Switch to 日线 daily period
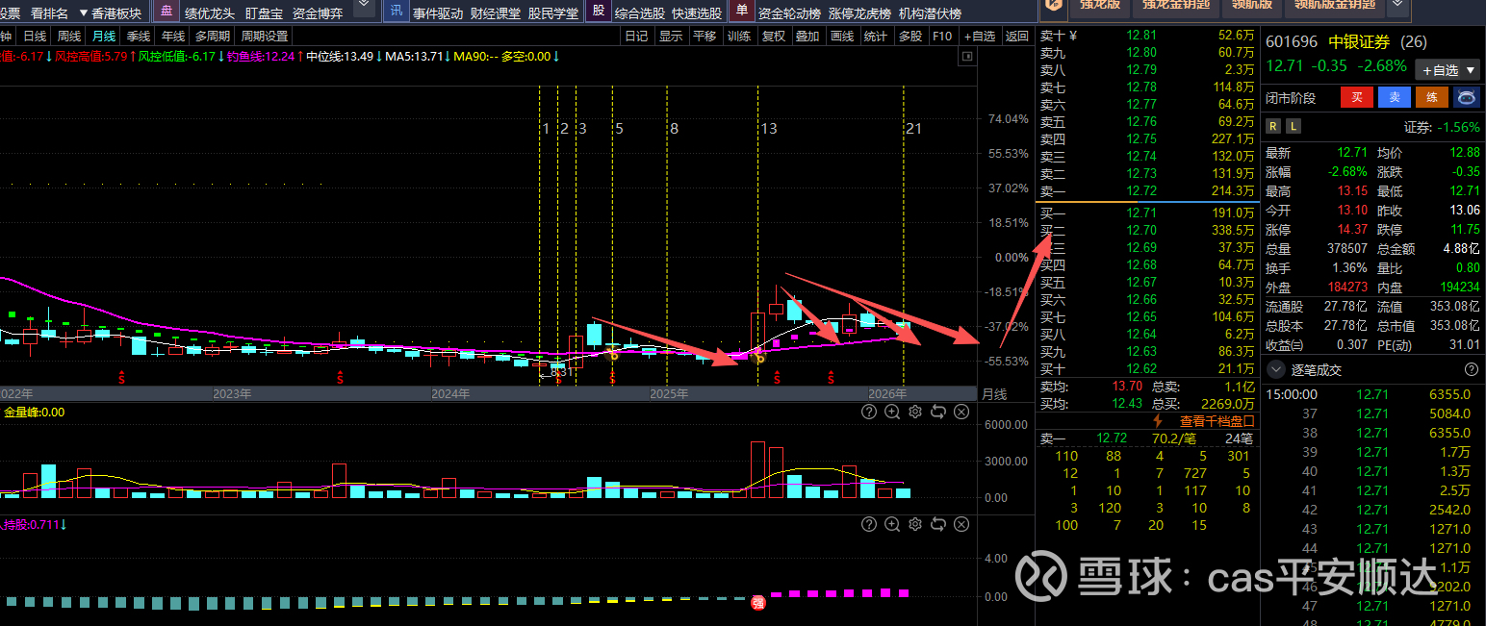Screen dimensions: 1486x626 35,37
